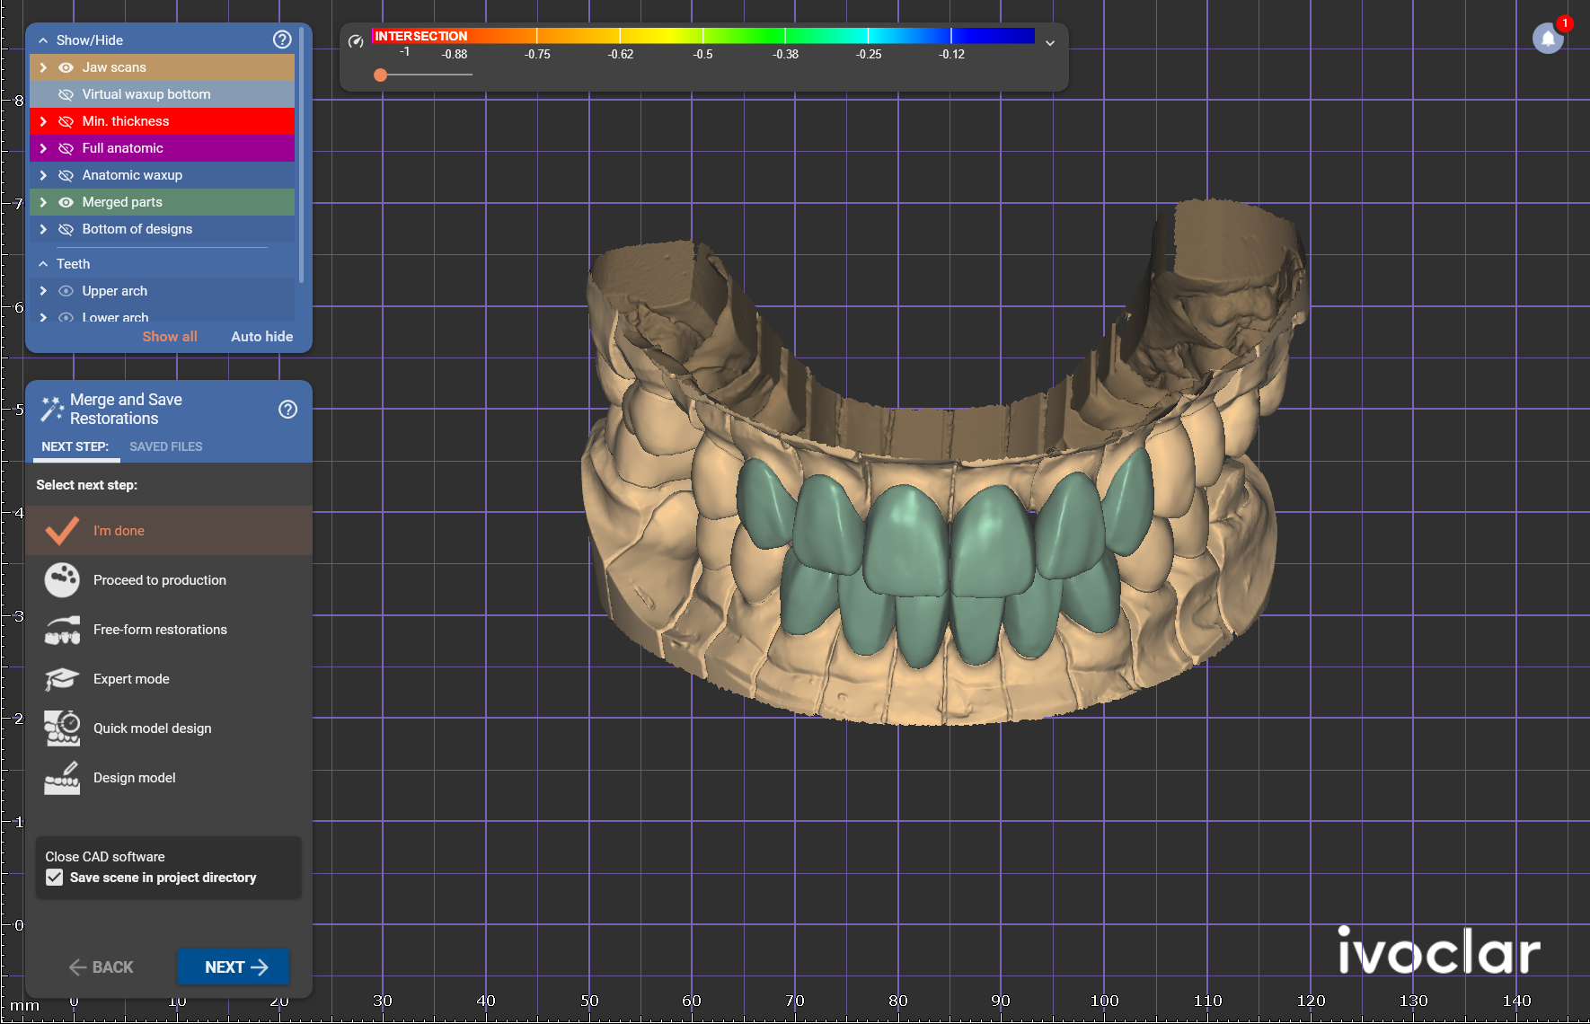Uncheck Save scene in project directory
This screenshot has width=1590, height=1024.
[x=55, y=878]
